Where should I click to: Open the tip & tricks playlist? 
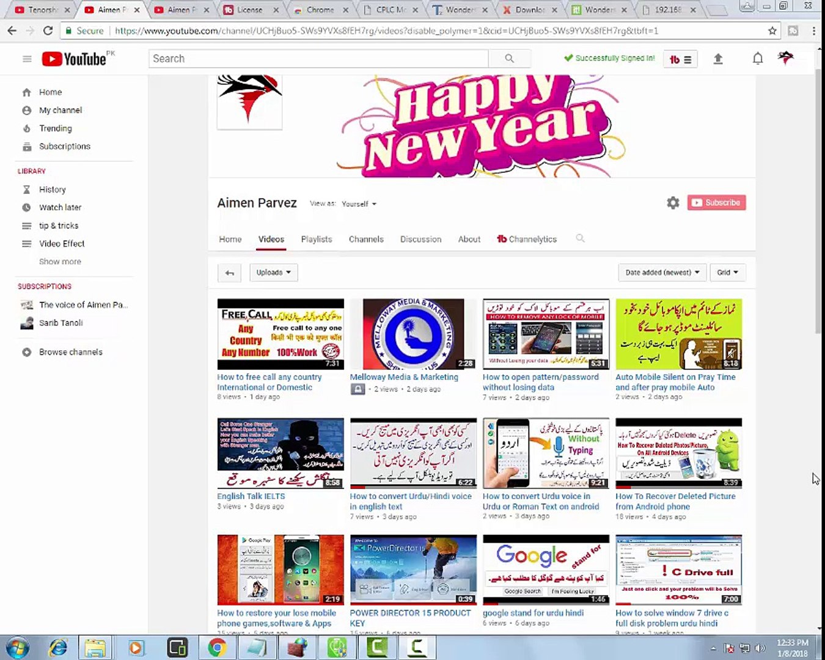point(59,226)
